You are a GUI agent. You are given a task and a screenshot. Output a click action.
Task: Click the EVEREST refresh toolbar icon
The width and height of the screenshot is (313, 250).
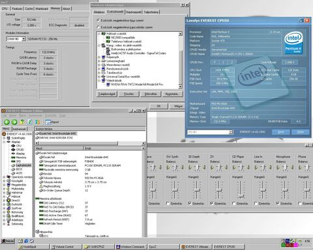coord(30,122)
